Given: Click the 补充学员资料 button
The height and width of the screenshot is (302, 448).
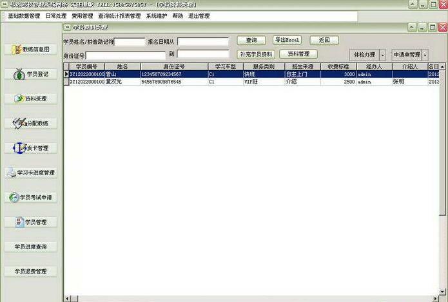Looking at the screenshot, I should point(256,54).
